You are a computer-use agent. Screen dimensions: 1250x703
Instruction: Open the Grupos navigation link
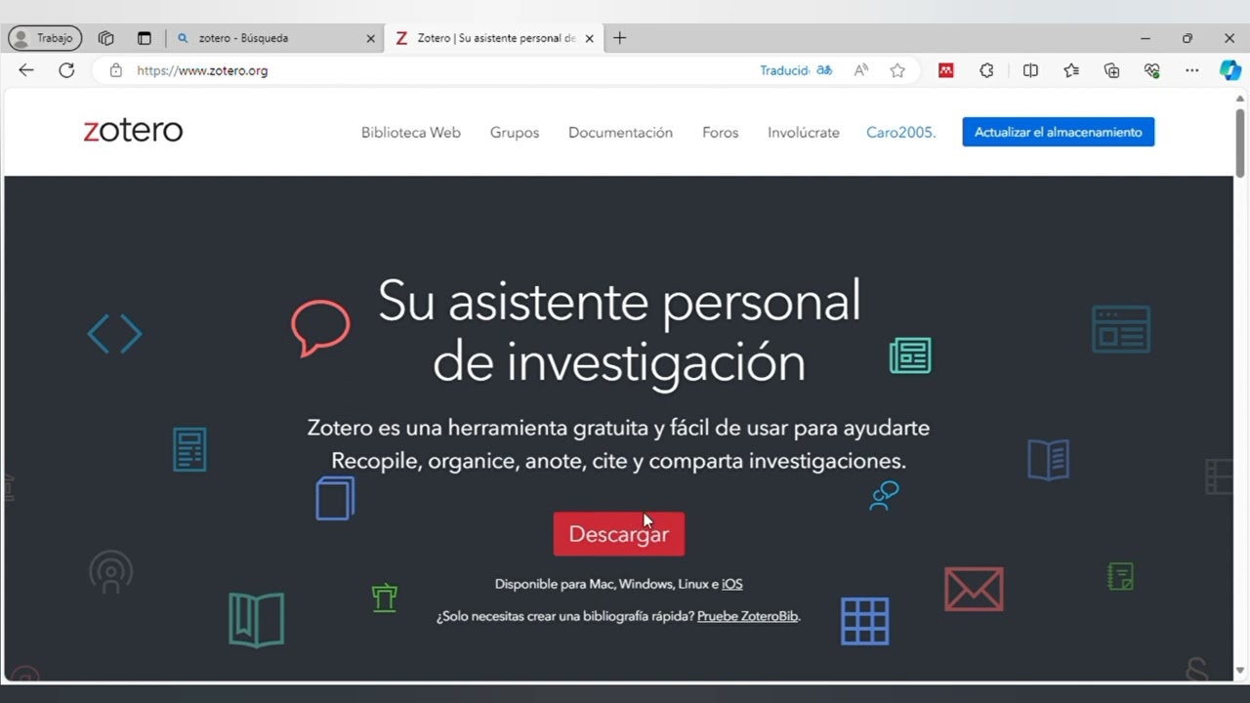(515, 132)
